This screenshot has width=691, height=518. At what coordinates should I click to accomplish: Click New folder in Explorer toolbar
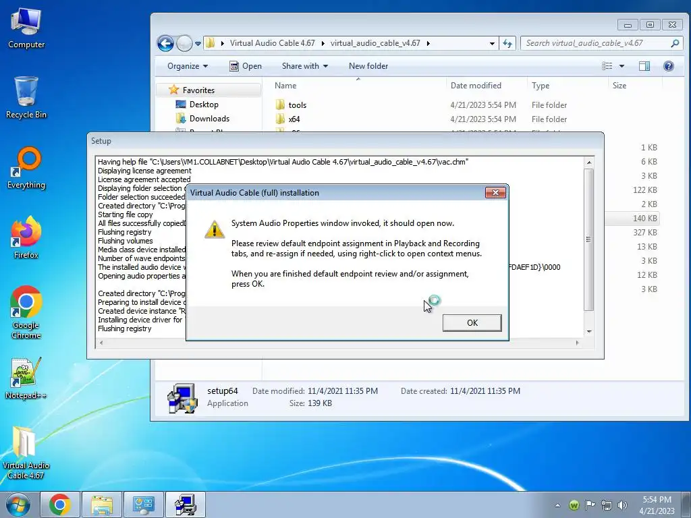click(x=368, y=66)
